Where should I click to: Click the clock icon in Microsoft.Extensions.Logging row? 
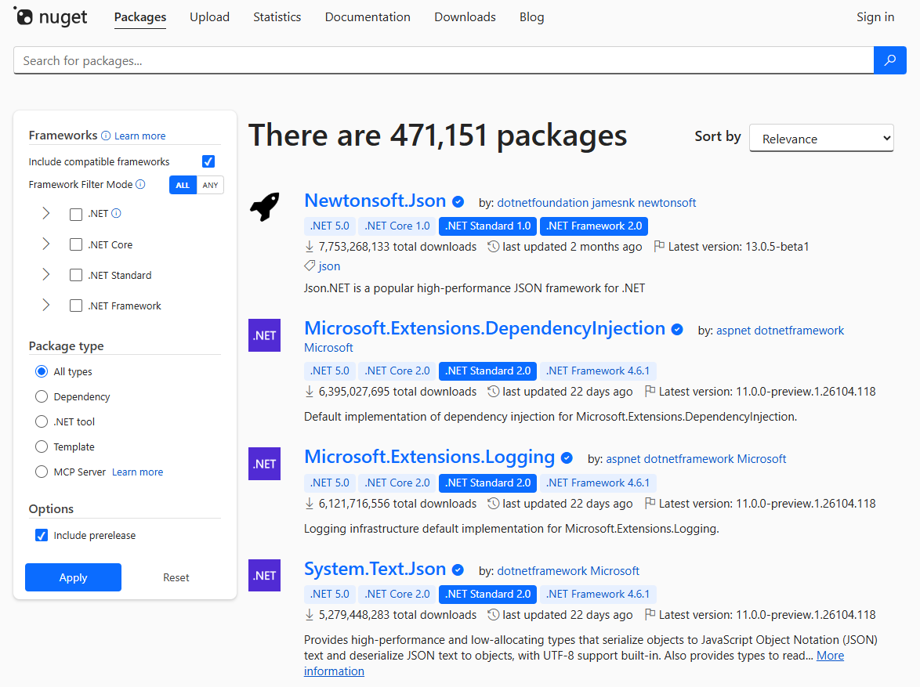coord(494,504)
